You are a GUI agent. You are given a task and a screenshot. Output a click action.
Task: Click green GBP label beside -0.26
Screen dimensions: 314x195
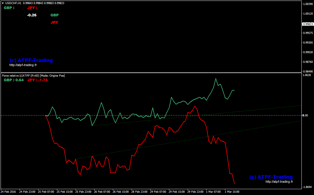point(55,15)
